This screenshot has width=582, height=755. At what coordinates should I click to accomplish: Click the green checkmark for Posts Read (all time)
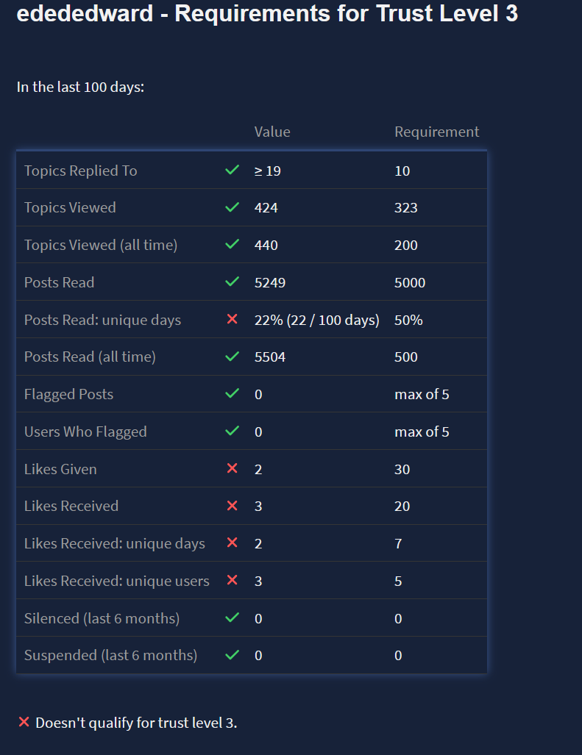[233, 357]
